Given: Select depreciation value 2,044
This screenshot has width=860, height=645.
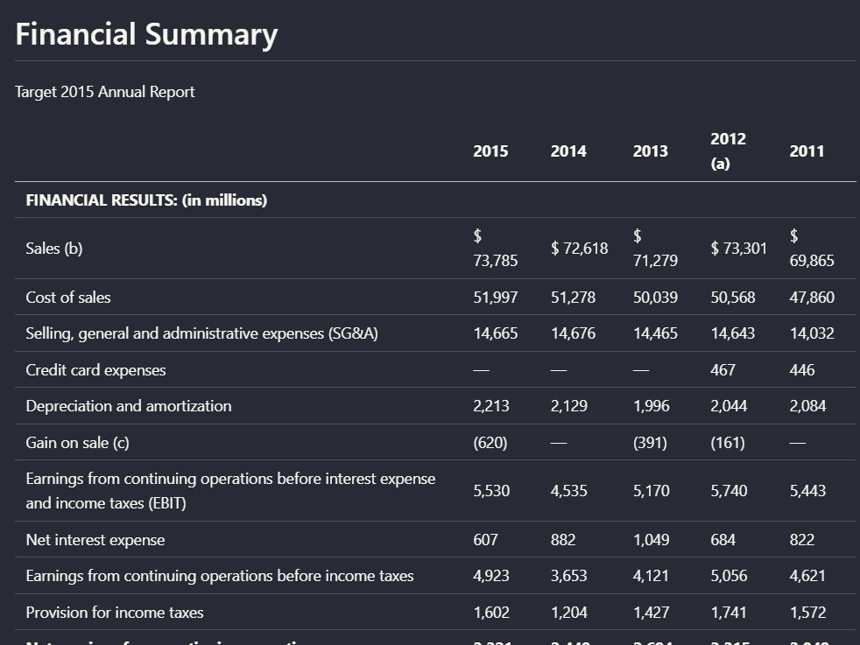Looking at the screenshot, I should 729,406.
